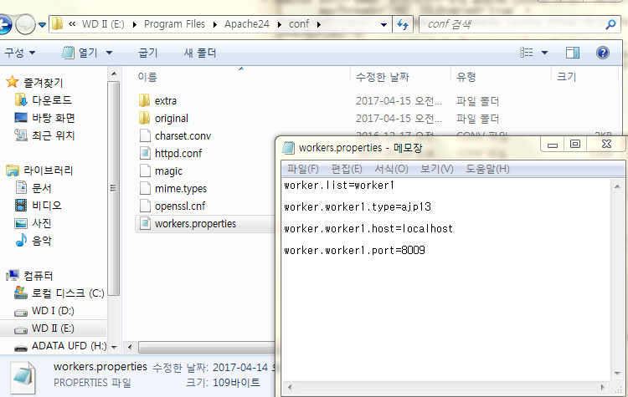Sort file list by 이름 column header
The width and height of the screenshot is (628, 397).
pyautogui.click(x=147, y=77)
